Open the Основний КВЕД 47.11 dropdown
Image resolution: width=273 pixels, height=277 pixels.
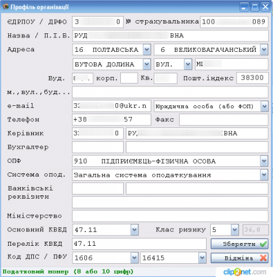click(135, 230)
